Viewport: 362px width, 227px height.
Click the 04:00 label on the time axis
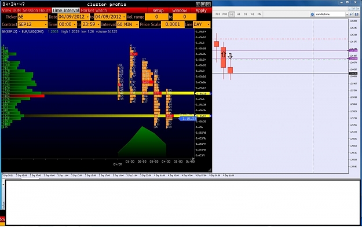[166, 162]
